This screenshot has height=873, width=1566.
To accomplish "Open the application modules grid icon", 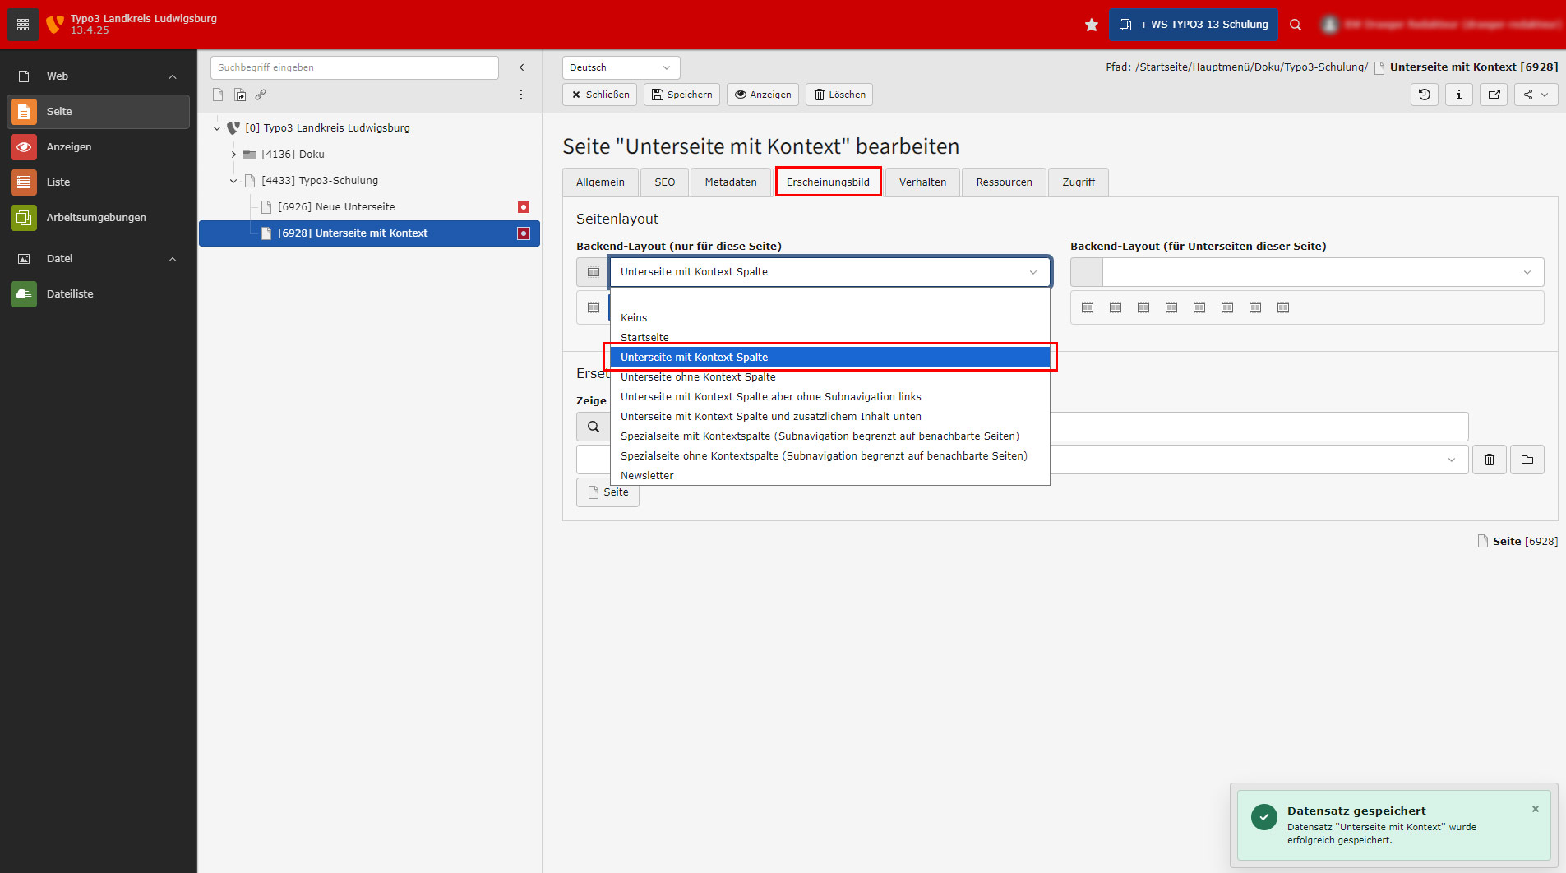I will coord(23,25).
